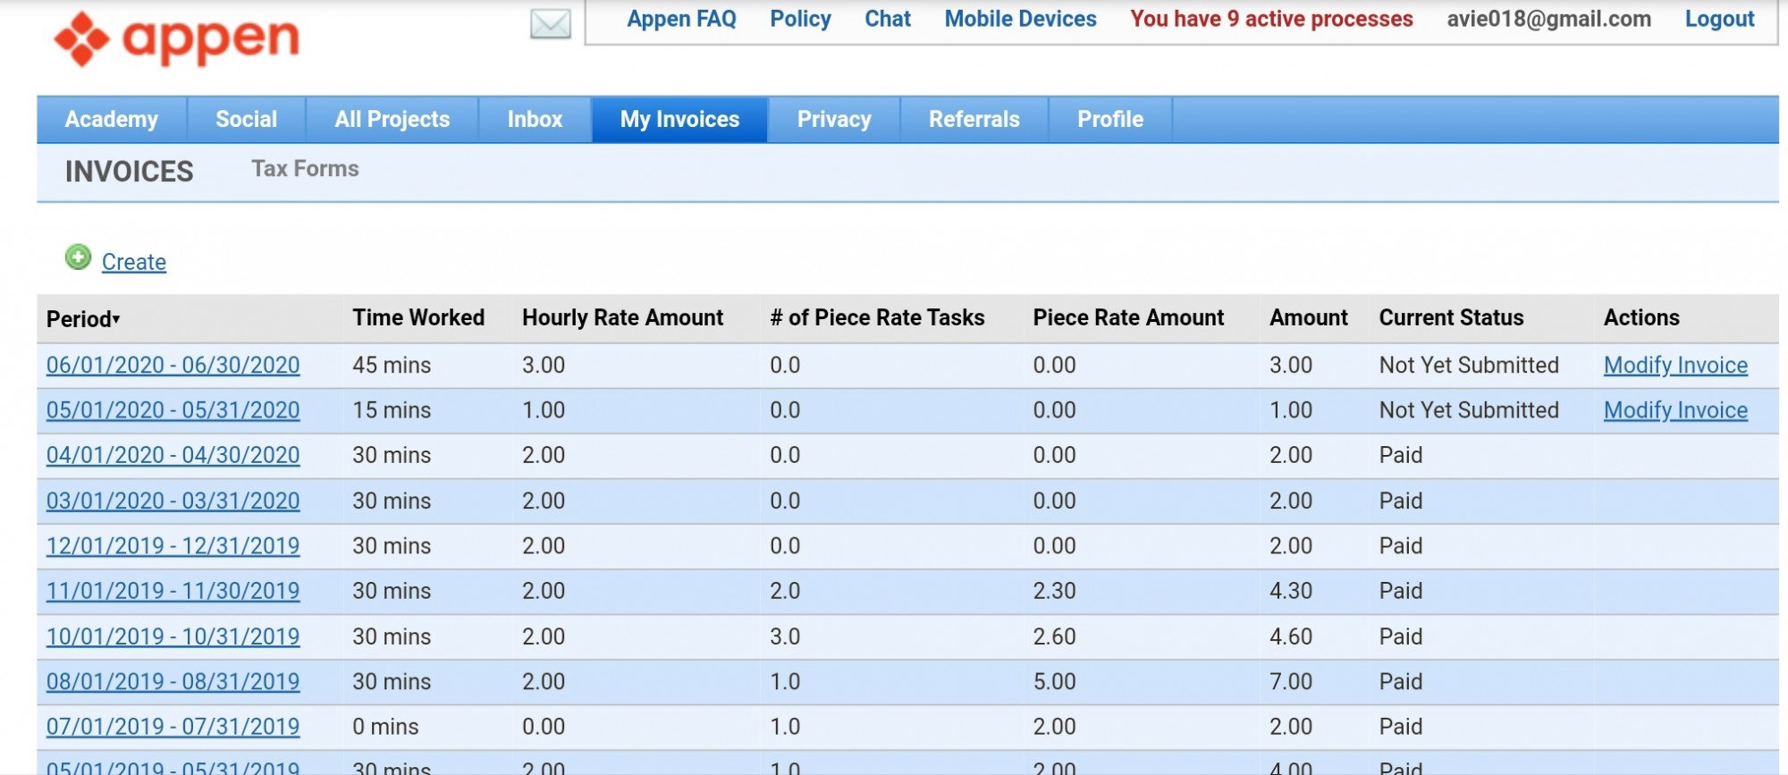Click the 45 mins time worked cell
The image size is (1788, 775).
pos(392,365)
